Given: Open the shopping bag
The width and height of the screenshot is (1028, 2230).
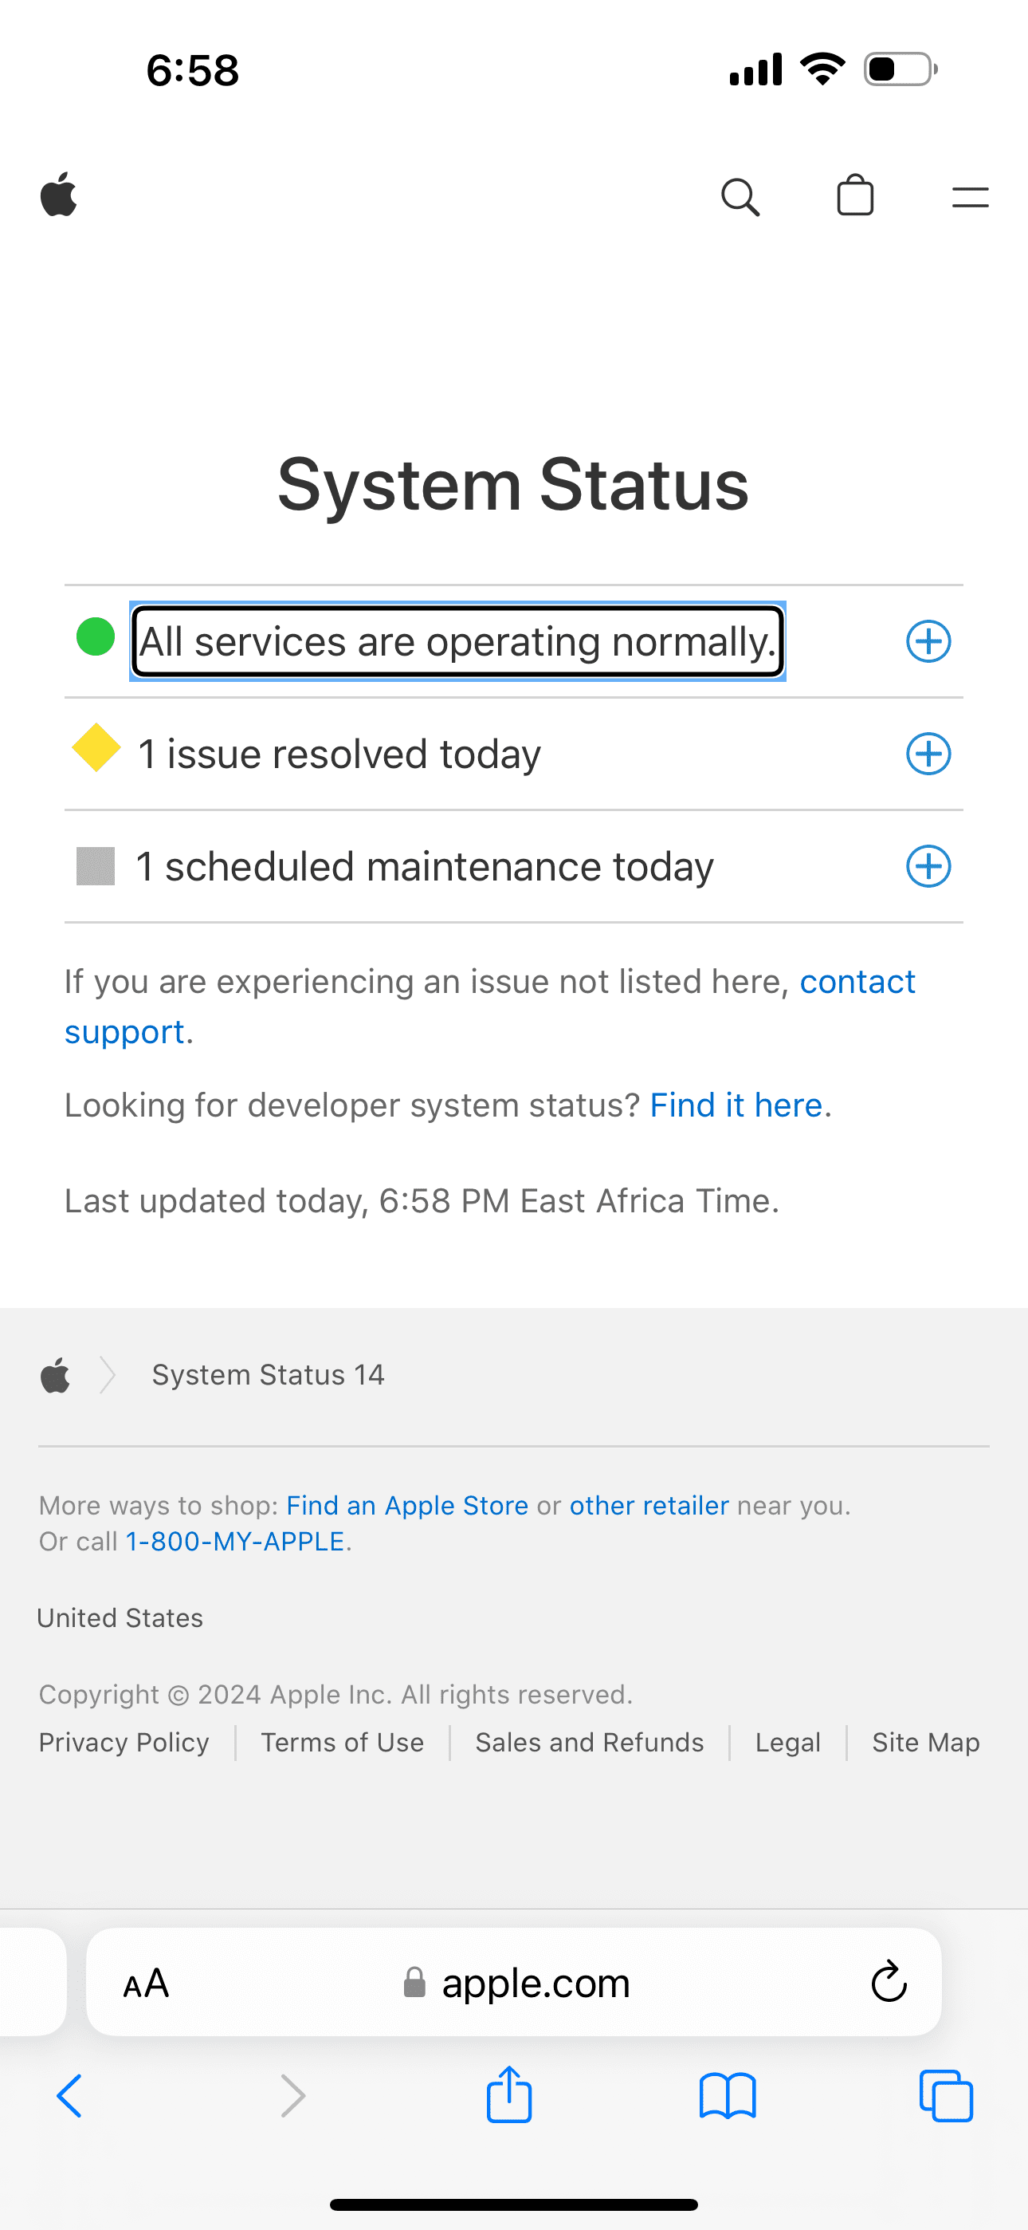Looking at the screenshot, I should coord(855,196).
